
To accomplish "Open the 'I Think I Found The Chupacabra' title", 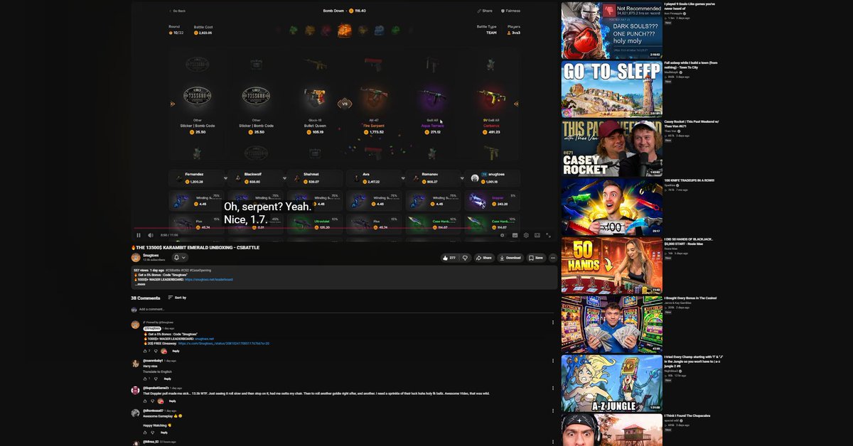I will pyautogui.click(x=687, y=416).
